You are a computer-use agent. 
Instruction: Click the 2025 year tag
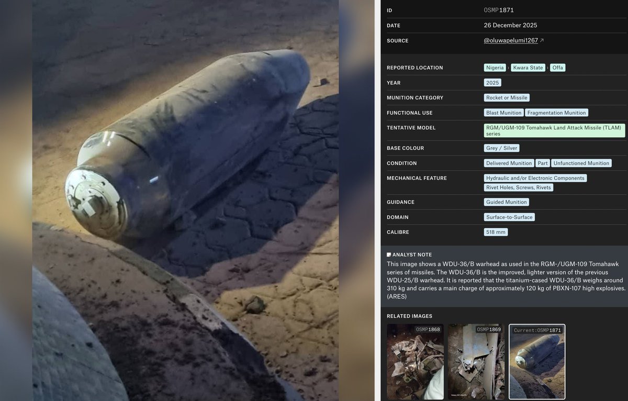coord(492,82)
